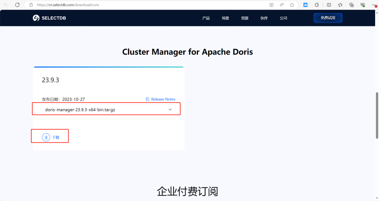Click the dropdown chevron arrow
Screen dimensions: 379x201
[170, 110]
